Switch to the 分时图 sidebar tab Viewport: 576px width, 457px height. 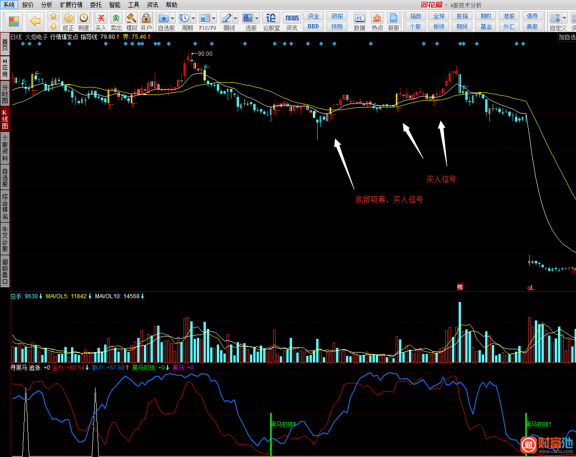point(5,94)
